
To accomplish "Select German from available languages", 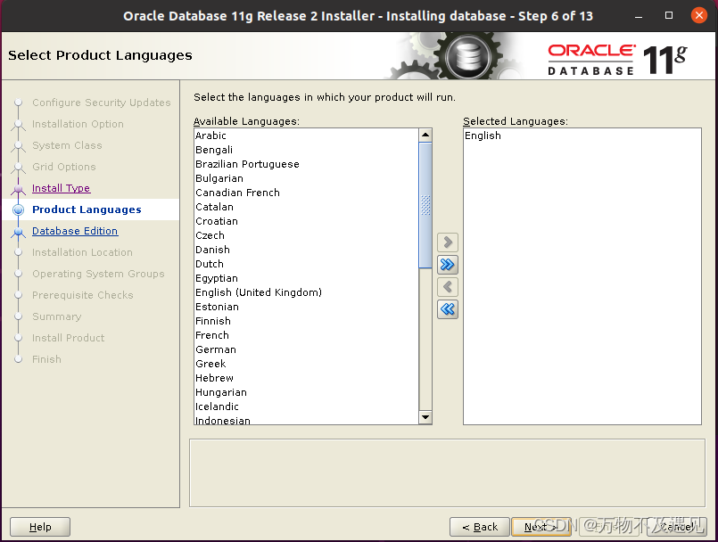I will point(216,349).
